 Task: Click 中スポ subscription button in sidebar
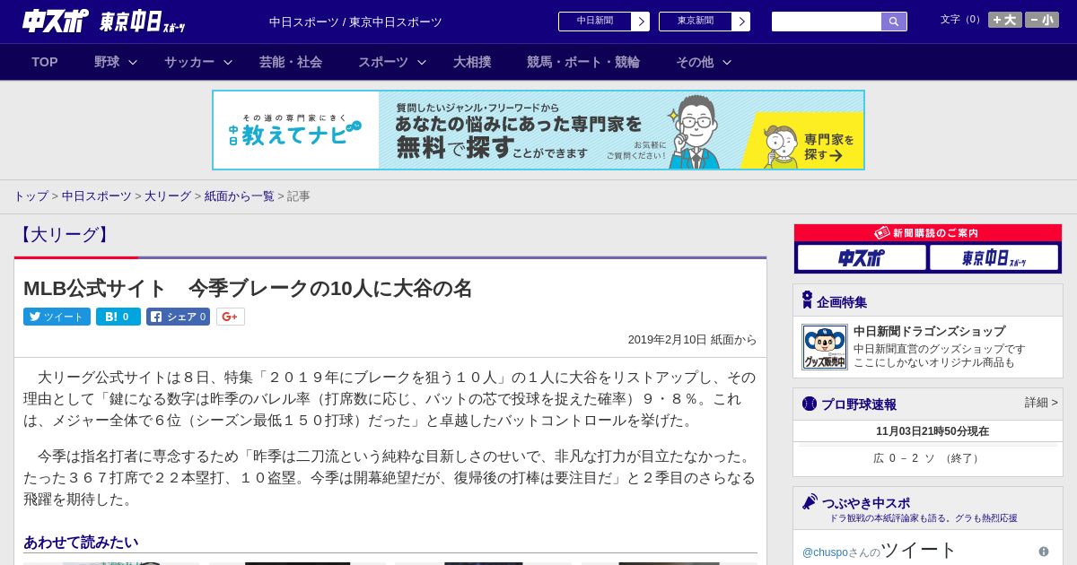click(862, 257)
